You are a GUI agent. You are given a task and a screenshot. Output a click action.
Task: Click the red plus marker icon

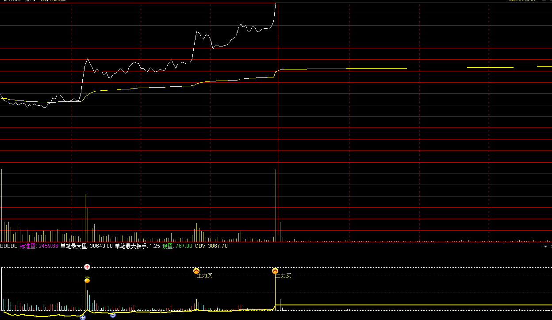(87, 267)
